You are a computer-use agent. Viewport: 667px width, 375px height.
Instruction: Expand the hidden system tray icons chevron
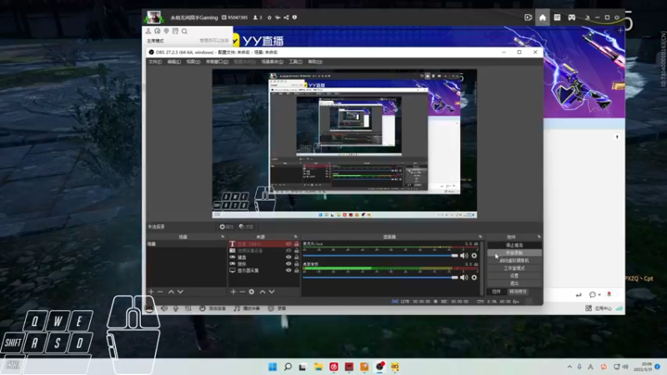569,367
